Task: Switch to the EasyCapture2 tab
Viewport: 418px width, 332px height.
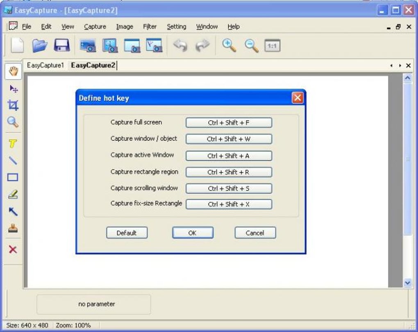Action: [93, 65]
